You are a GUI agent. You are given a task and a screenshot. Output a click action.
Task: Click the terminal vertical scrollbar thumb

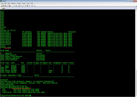[x=136, y=83]
